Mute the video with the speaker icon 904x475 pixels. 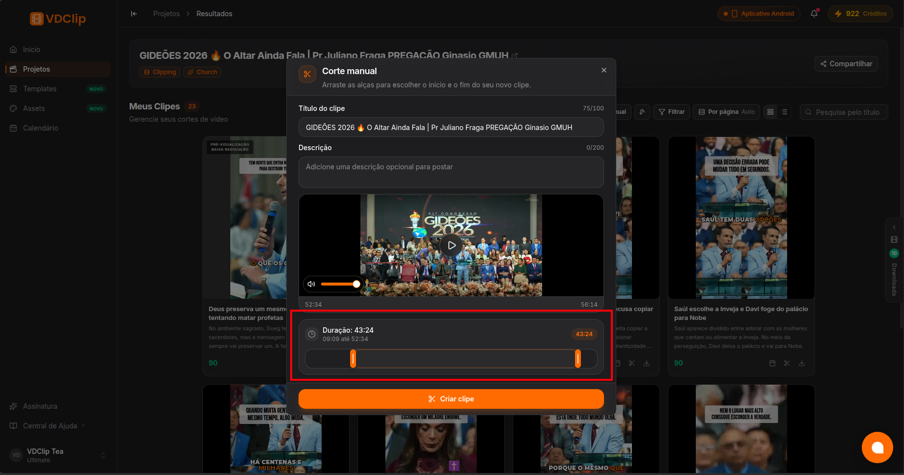click(311, 284)
